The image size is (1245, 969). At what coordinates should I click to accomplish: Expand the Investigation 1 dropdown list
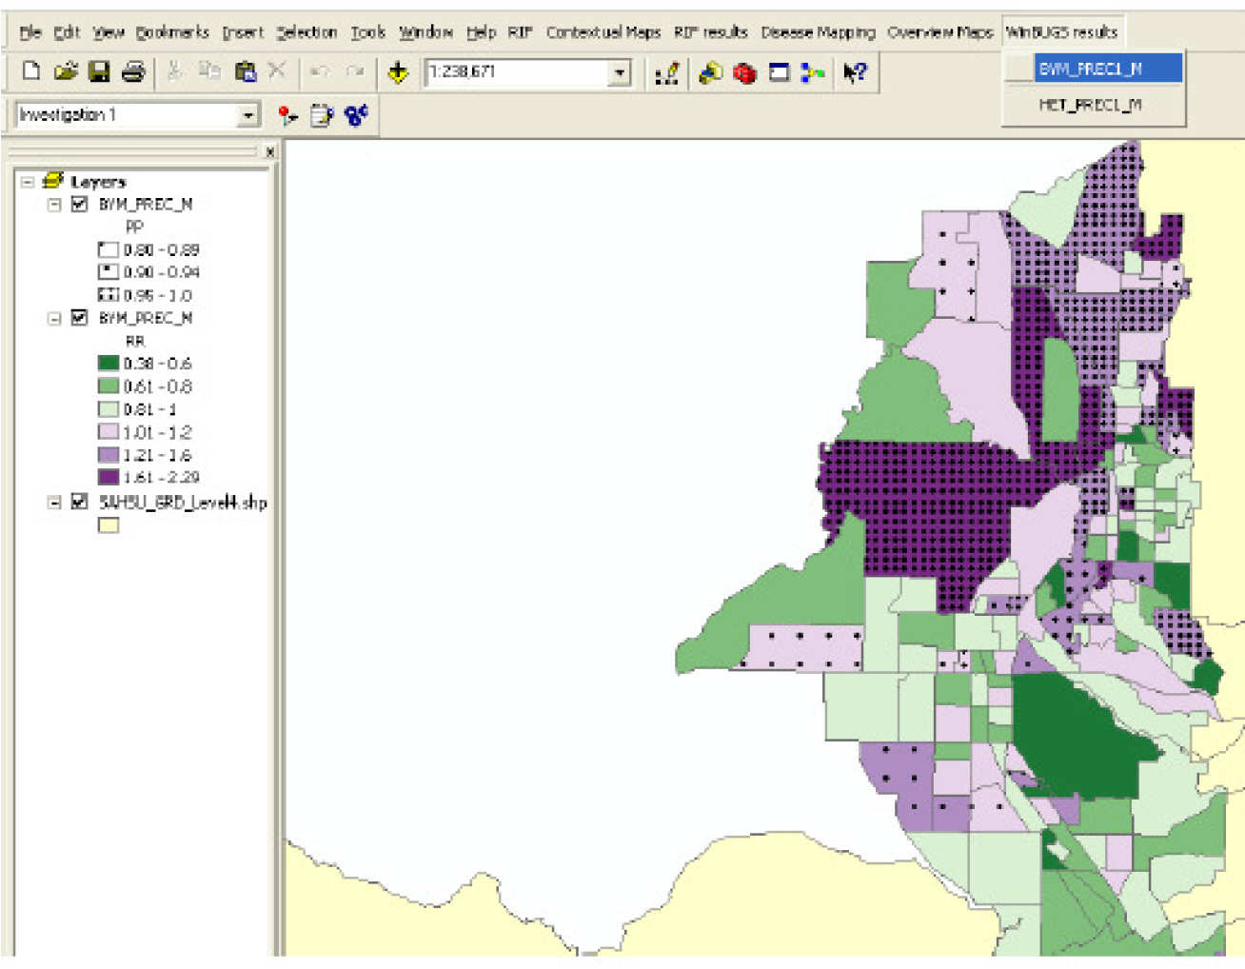pos(248,115)
